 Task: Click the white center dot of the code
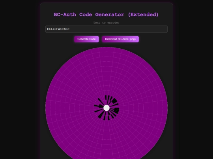(x=106, y=108)
